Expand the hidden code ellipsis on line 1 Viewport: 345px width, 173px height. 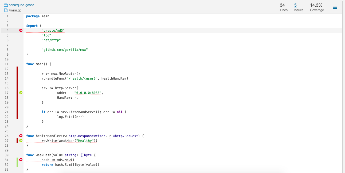pyautogui.click(x=14, y=16)
